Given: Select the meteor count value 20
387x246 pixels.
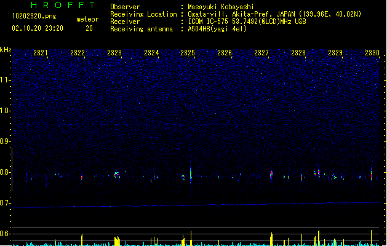Looking at the screenshot, I should pos(89,28).
